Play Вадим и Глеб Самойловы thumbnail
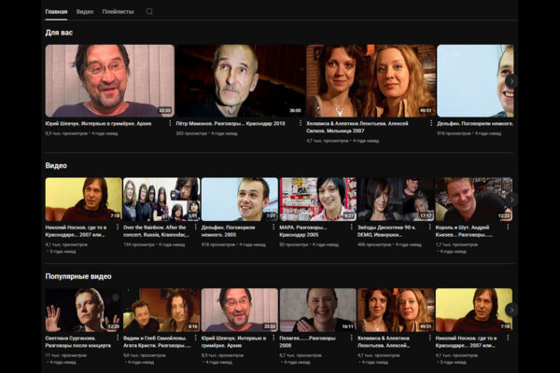This screenshot has height=373, width=560. pos(161,310)
